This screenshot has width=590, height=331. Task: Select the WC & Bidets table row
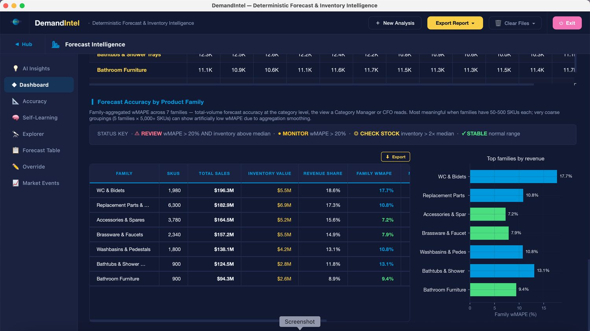point(249,190)
